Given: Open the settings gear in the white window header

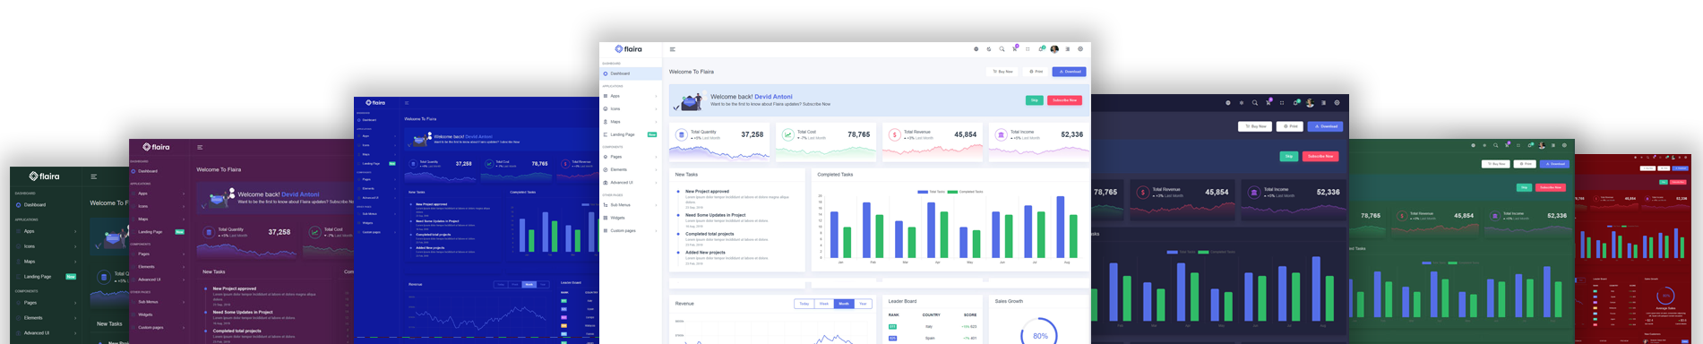Looking at the screenshot, I should (1080, 49).
